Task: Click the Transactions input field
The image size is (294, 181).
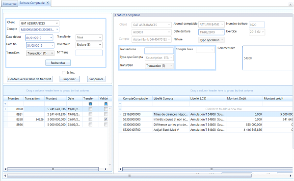Action: point(159,51)
